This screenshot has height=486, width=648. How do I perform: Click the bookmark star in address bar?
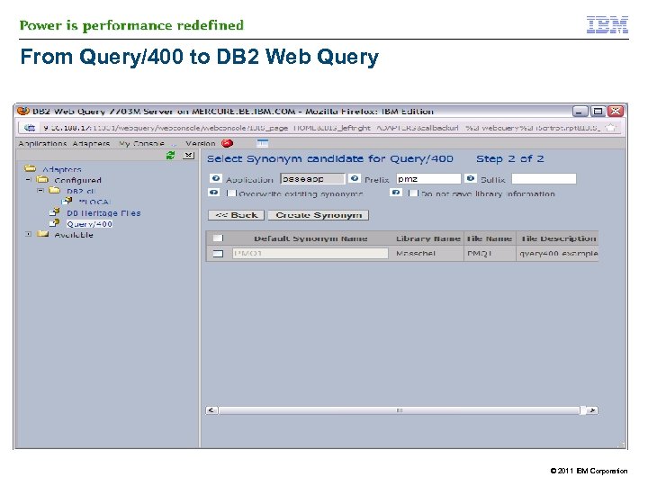tap(611, 128)
